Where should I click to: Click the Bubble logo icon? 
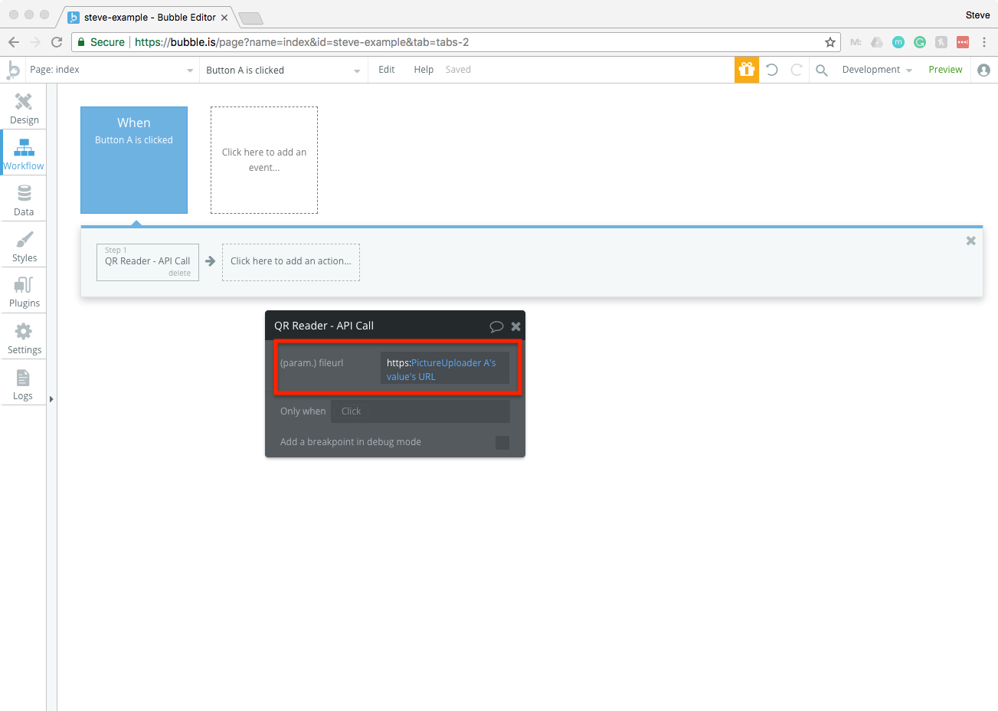click(x=13, y=70)
